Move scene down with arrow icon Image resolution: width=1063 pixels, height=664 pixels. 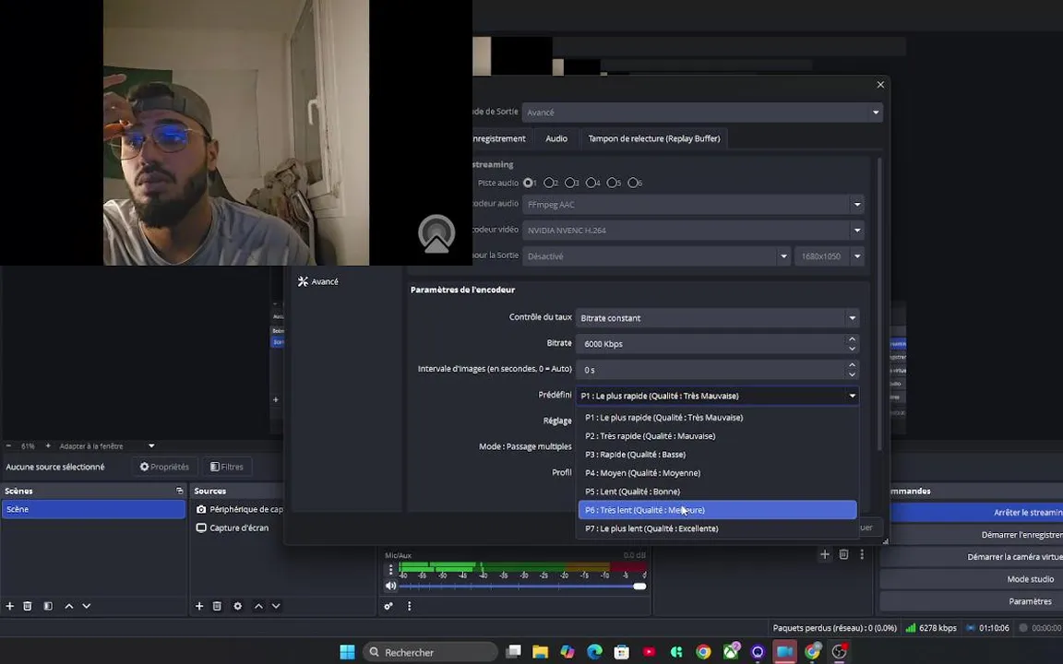(x=87, y=607)
